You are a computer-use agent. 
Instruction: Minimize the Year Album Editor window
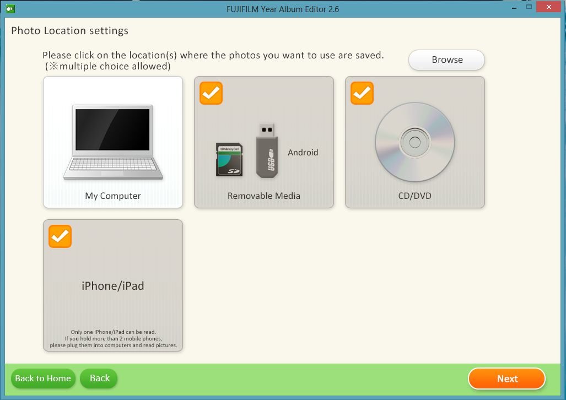pos(514,8)
